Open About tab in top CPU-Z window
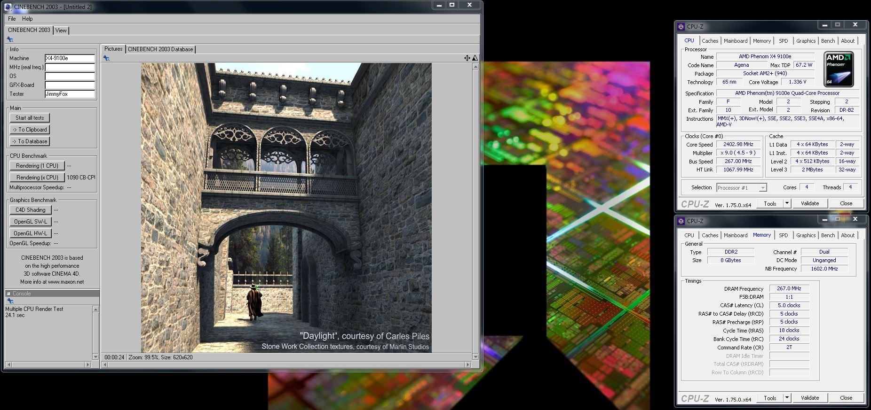The width and height of the screenshot is (871, 410). tap(848, 41)
